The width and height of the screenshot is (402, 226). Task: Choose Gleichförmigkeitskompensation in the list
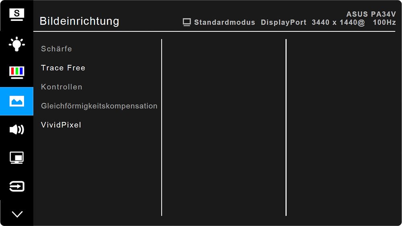99,106
